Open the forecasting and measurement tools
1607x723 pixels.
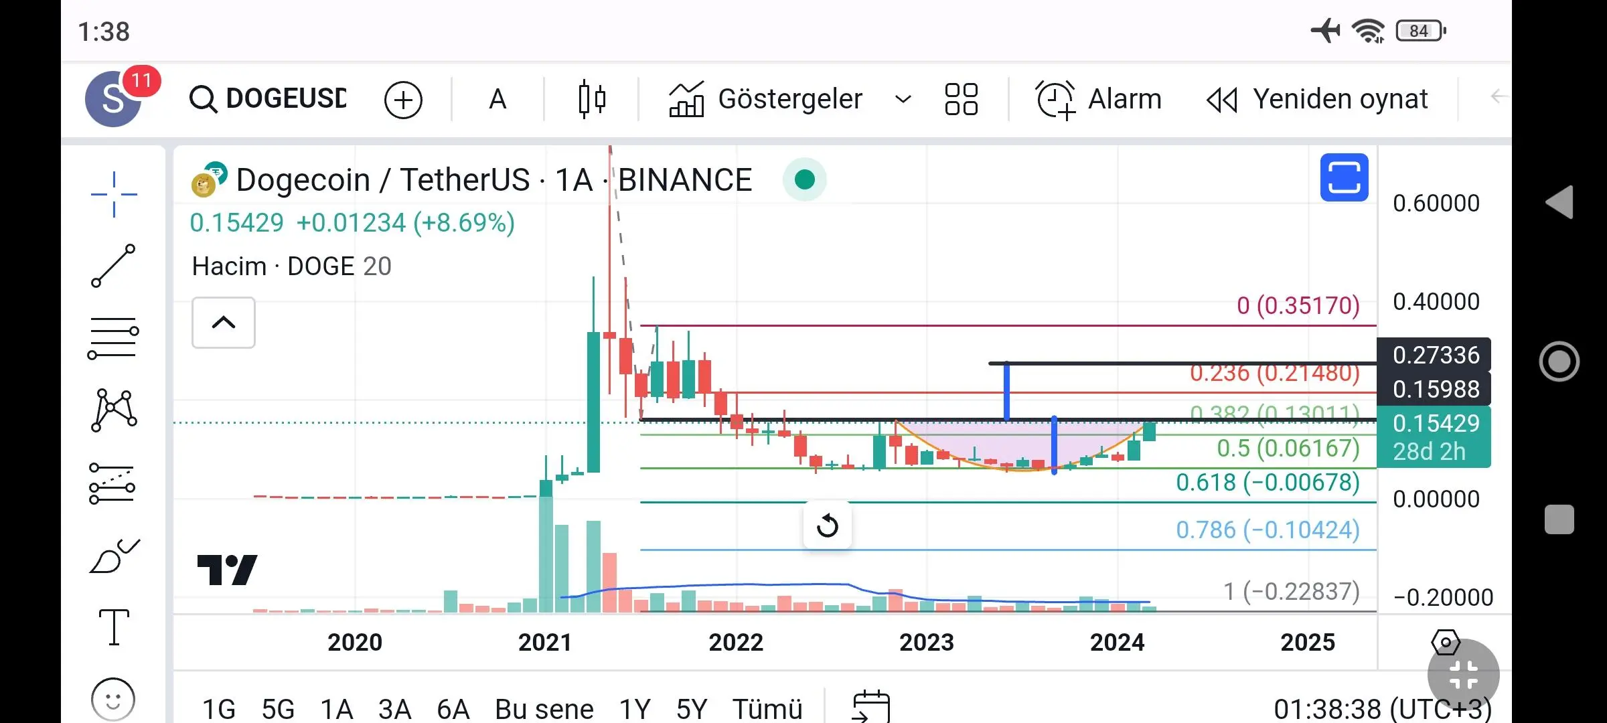click(x=112, y=483)
